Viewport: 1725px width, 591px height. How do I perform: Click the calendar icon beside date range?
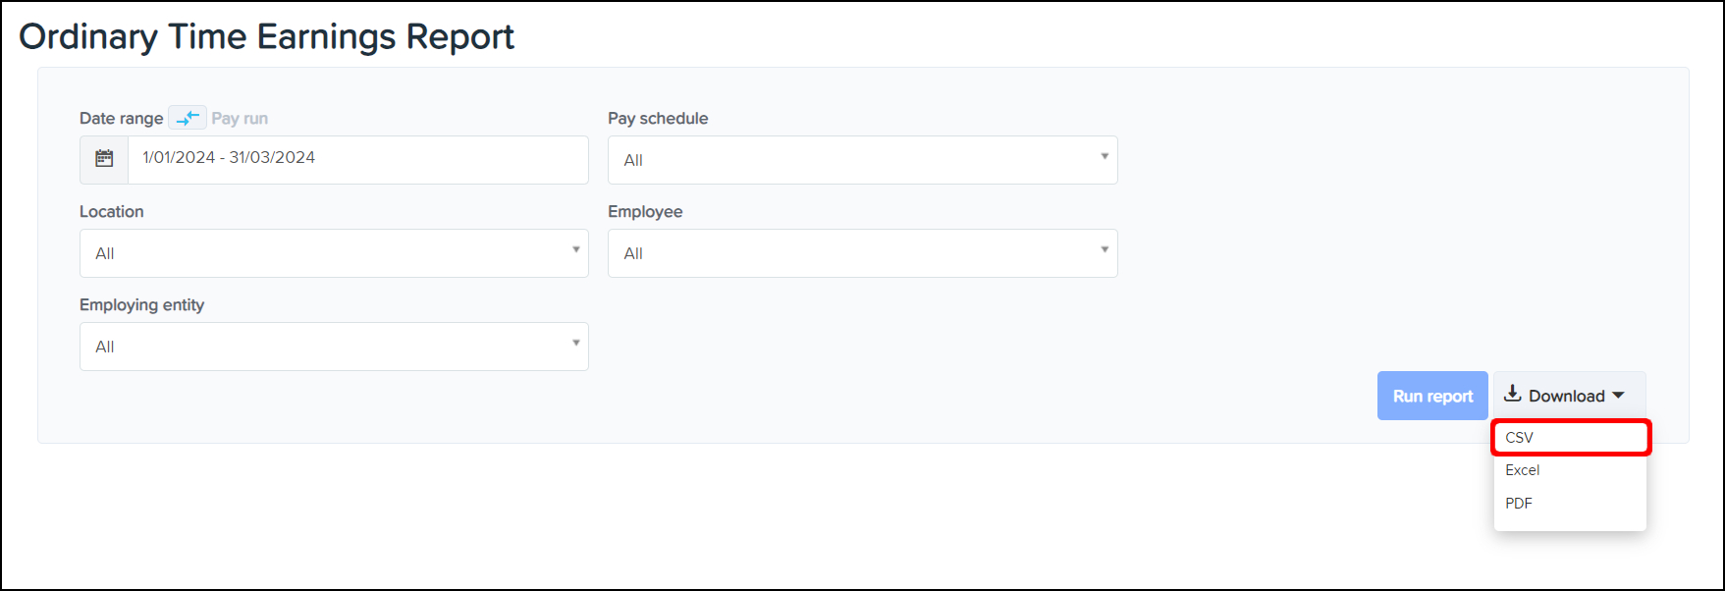[104, 159]
